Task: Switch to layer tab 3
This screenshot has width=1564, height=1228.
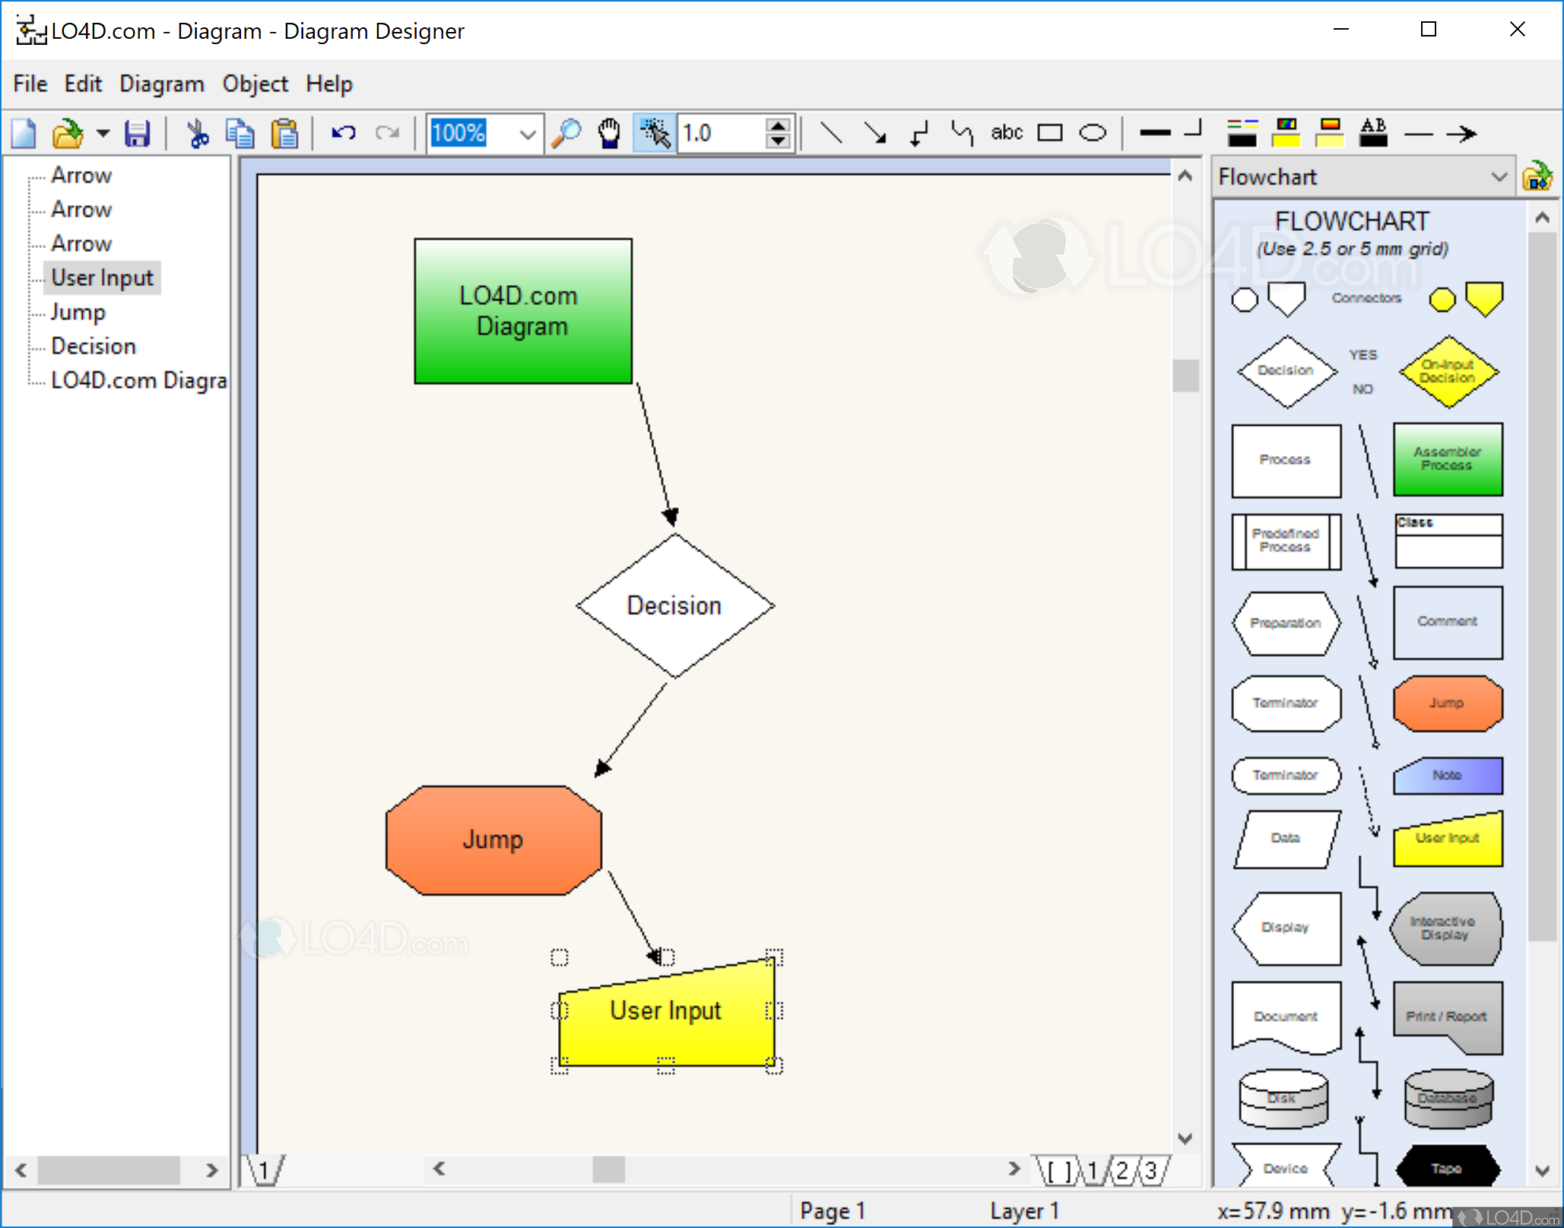Action: (1150, 1170)
